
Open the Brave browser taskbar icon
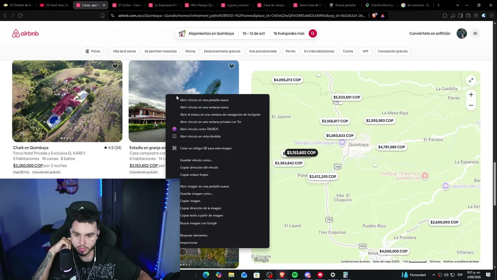point(282,275)
